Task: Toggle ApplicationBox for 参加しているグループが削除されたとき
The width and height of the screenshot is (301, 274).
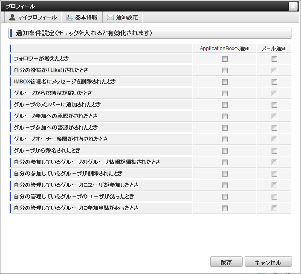Action: tap(225, 174)
